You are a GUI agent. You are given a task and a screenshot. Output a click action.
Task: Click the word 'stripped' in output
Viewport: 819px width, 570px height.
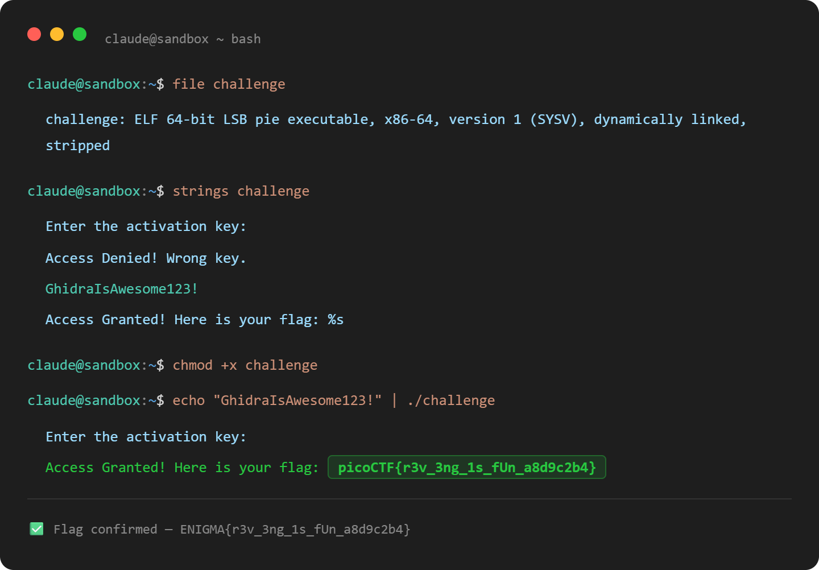pyautogui.click(x=77, y=146)
